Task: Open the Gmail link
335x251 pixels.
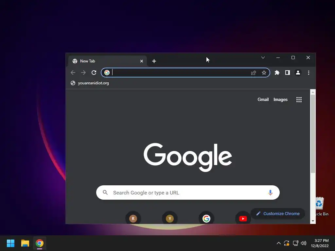Action: click(263, 99)
